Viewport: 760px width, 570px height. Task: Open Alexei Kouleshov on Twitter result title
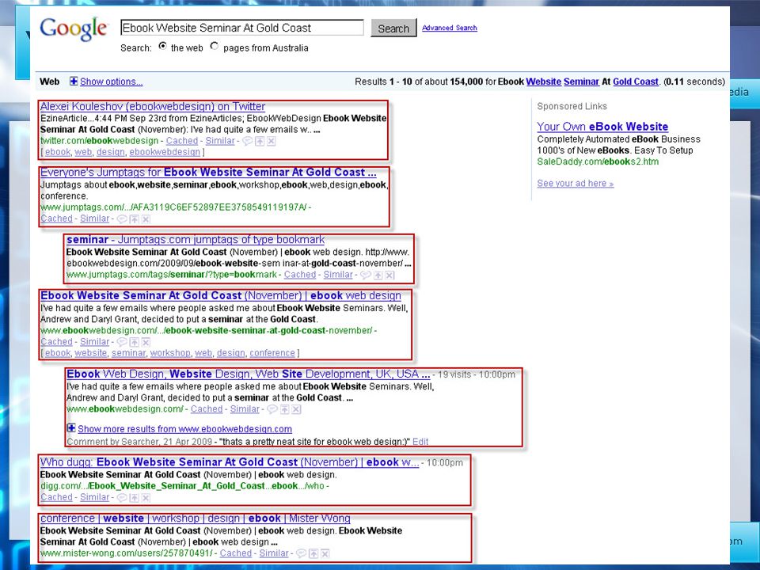tap(153, 107)
